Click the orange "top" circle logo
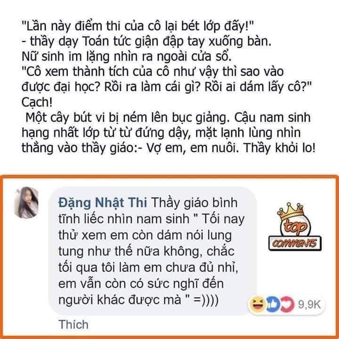 click(295, 227)
